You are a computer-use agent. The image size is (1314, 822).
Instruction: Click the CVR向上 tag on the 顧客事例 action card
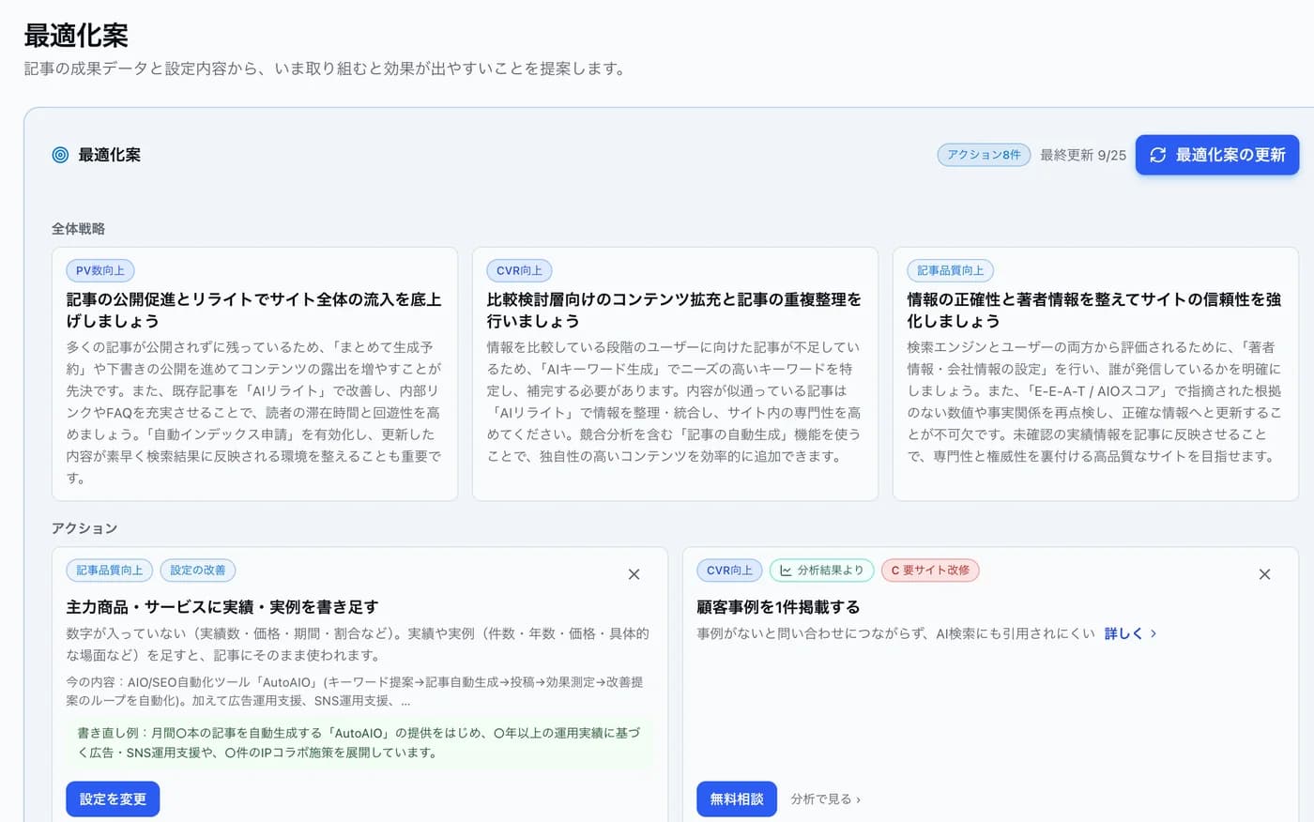point(729,570)
